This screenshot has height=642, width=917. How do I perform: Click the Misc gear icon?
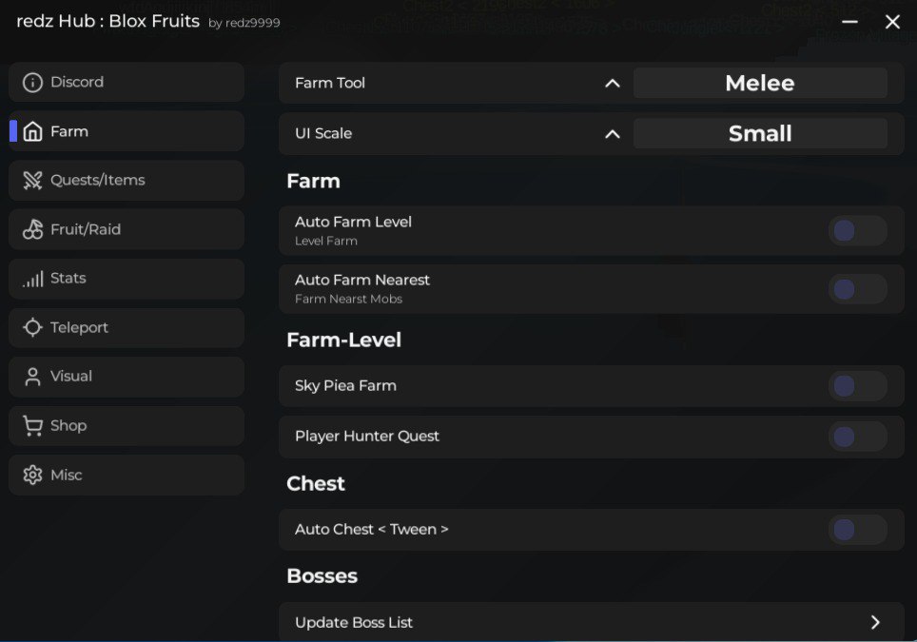coord(33,475)
